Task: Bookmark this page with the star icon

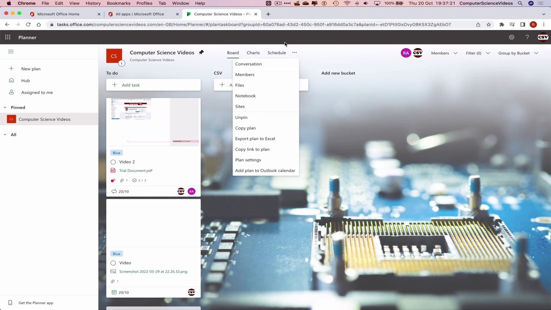Action: point(489,25)
